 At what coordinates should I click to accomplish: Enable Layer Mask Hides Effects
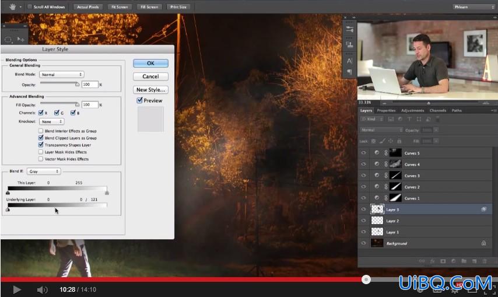pos(41,152)
